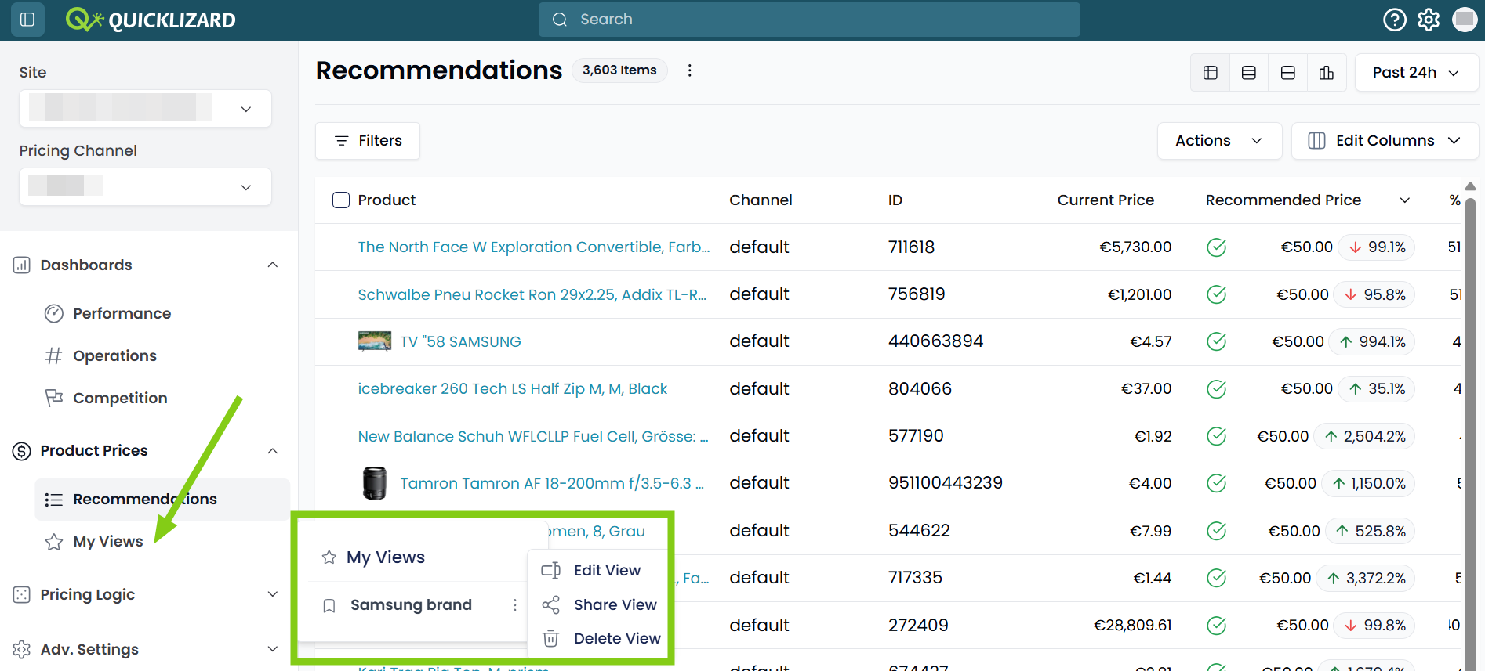Click the 99.1% decrease badge
This screenshot has width=1485, height=671.
point(1377,247)
